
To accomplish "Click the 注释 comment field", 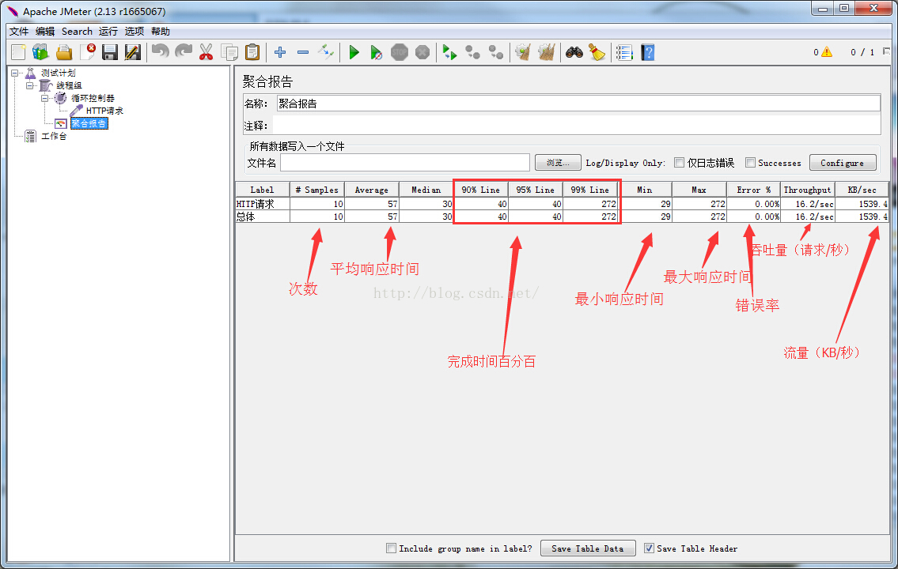I will click(x=577, y=125).
